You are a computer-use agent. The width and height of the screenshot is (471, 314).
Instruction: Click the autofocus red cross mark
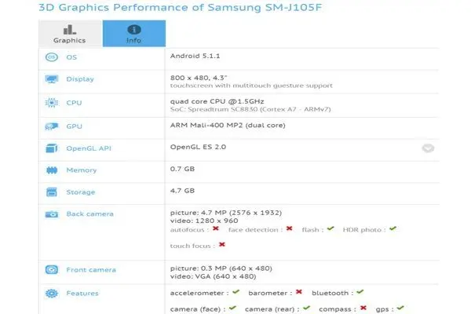coord(216,228)
